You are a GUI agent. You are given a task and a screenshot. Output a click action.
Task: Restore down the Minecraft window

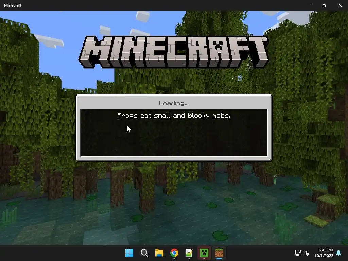pyautogui.click(x=325, y=5)
